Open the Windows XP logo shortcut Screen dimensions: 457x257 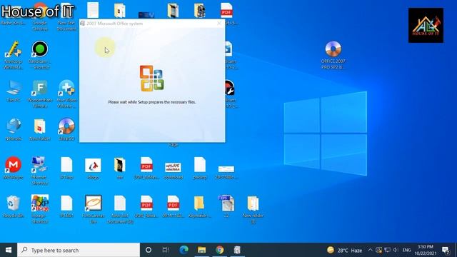click(40, 203)
